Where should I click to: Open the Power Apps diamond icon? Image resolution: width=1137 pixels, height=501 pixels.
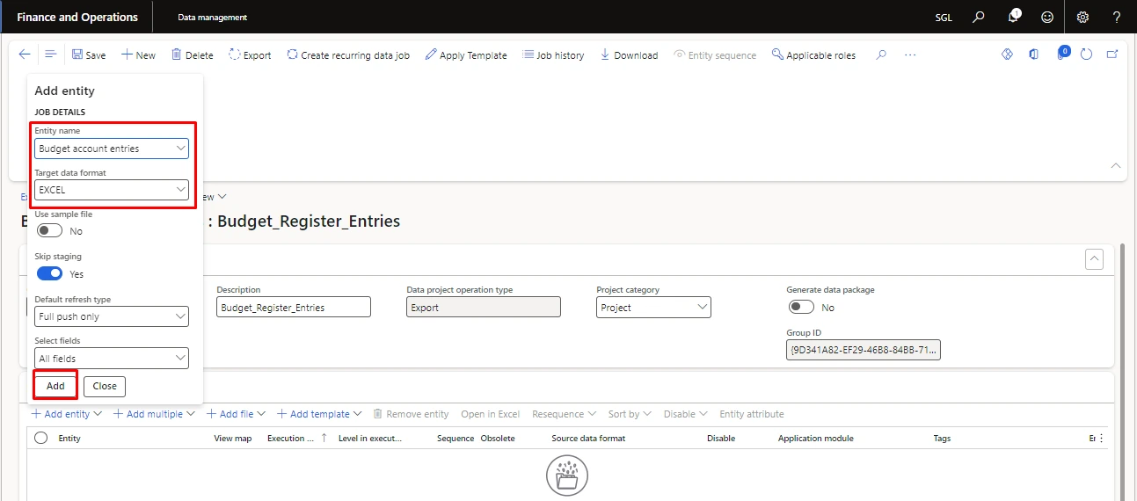click(1008, 54)
